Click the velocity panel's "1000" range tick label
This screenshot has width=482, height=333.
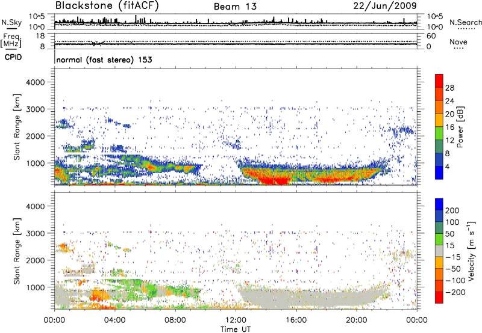click(x=35, y=287)
